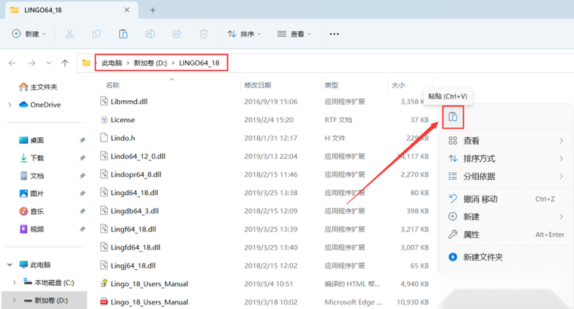Screen dimensions: 574x309
Task: Choose 撤消 移动 in context menu
Action: (x=507, y=199)
